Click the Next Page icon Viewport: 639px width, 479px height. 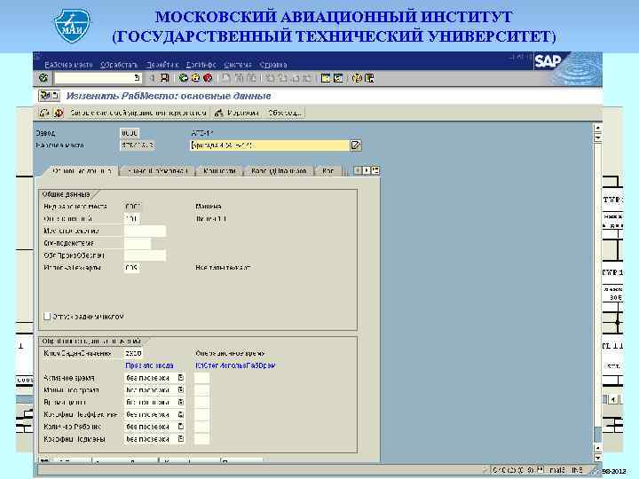click(295, 78)
